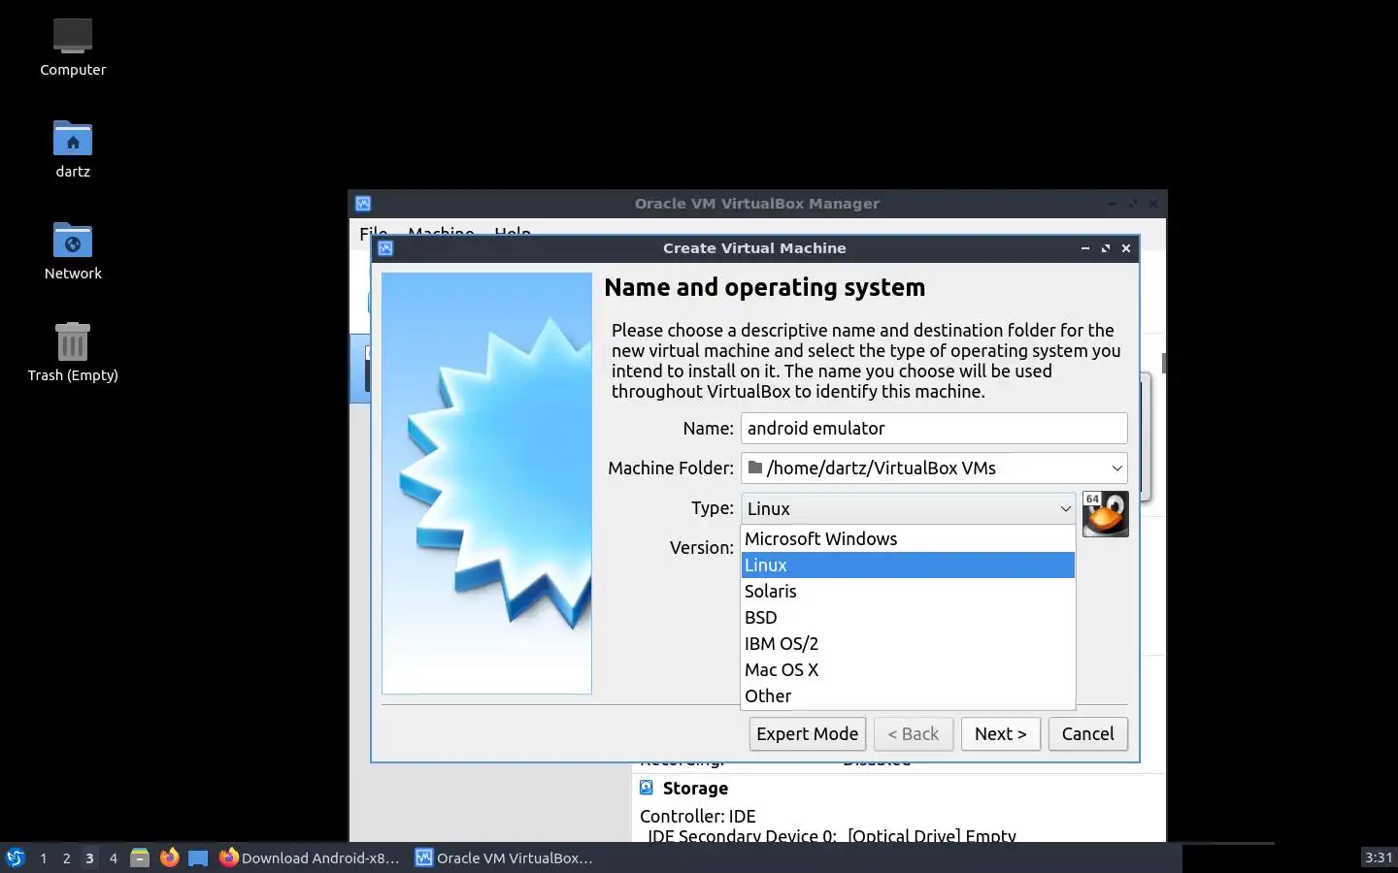The image size is (1398, 873).
Task: Close the Create Virtual Machine dialog
Action: (1126, 248)
